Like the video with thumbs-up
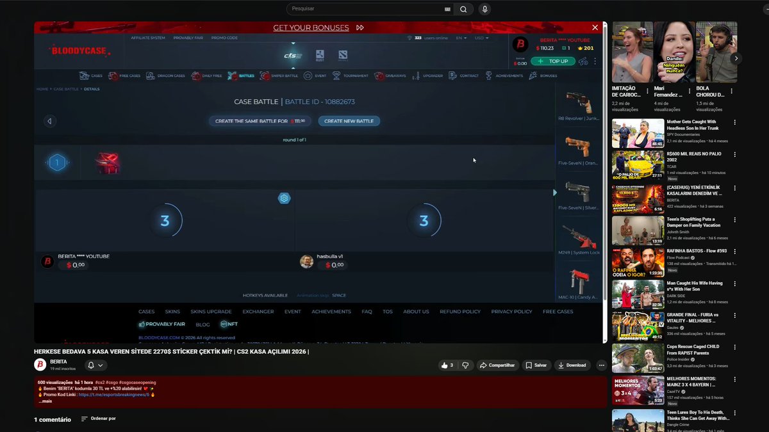 [447, 365]
